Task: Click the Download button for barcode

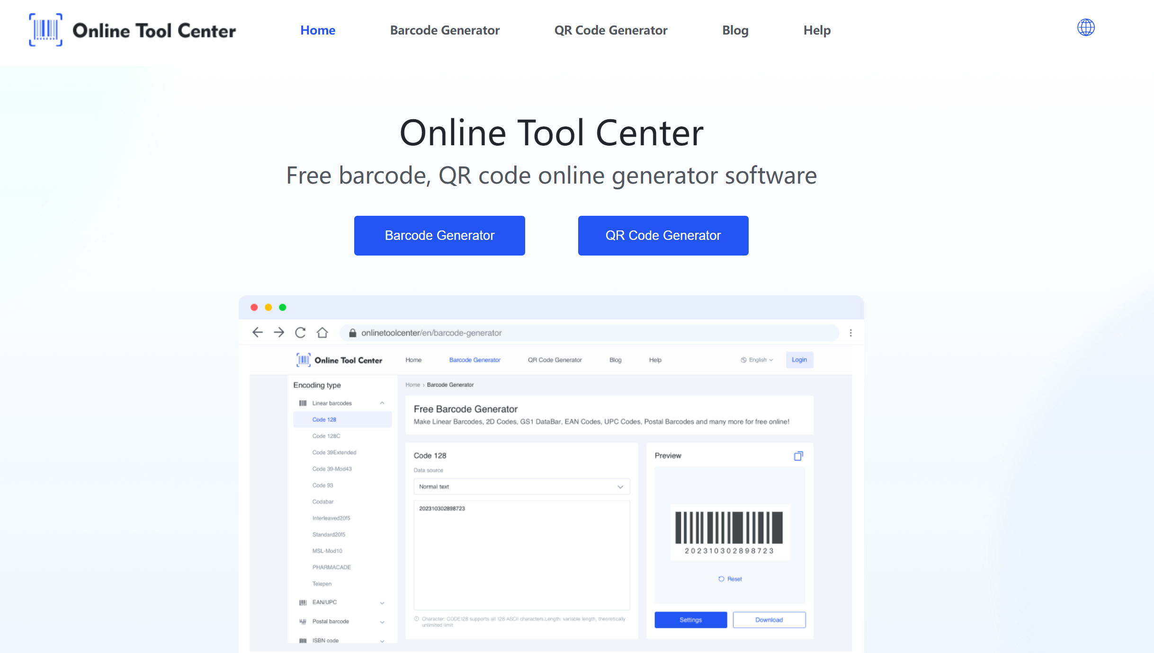Action: (x=767, y=620)
